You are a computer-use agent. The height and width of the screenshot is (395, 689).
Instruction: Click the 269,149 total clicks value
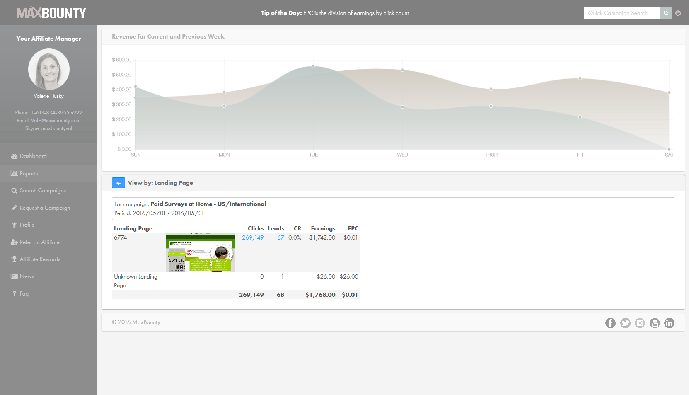[x=251, y=295]
